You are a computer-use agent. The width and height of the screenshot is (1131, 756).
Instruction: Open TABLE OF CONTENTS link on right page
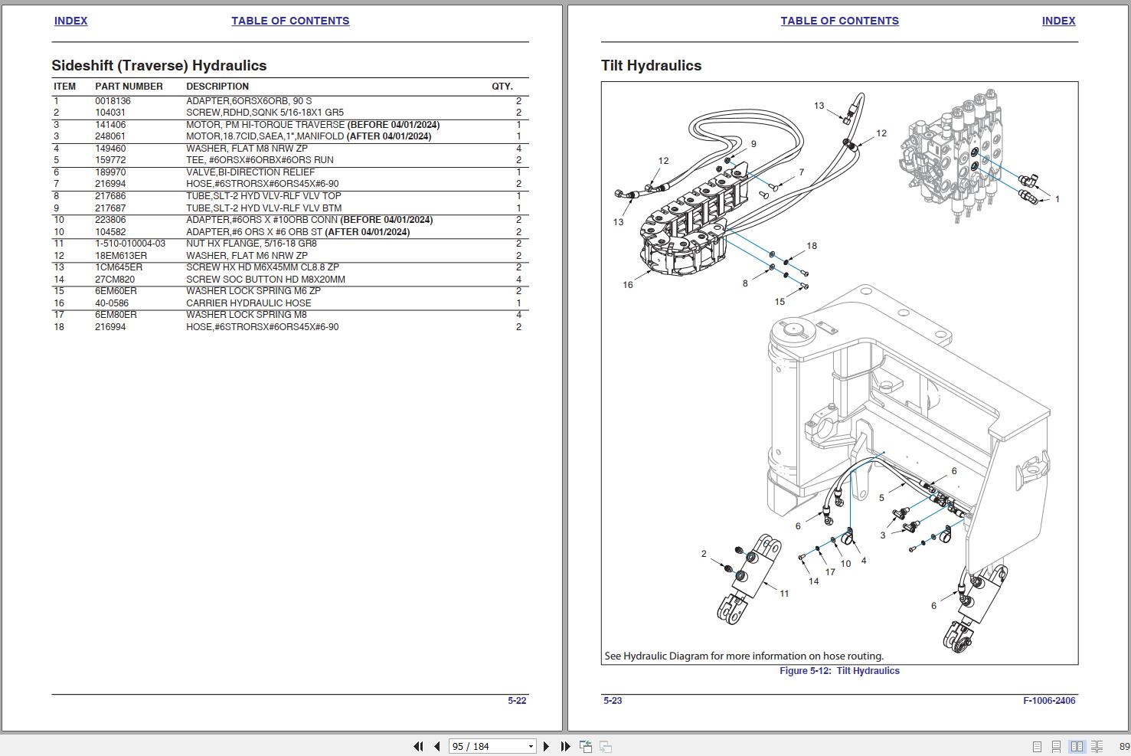[840, 21]
